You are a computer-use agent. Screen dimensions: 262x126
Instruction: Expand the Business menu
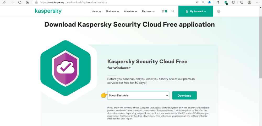pyautogui.click(x=112, y=11)
